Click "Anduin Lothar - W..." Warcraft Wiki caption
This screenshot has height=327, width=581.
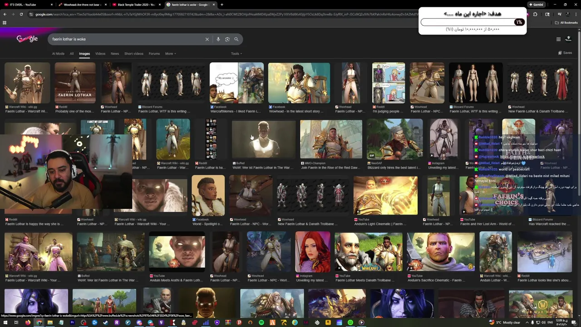pyautogui.click(x=495, y=280)
